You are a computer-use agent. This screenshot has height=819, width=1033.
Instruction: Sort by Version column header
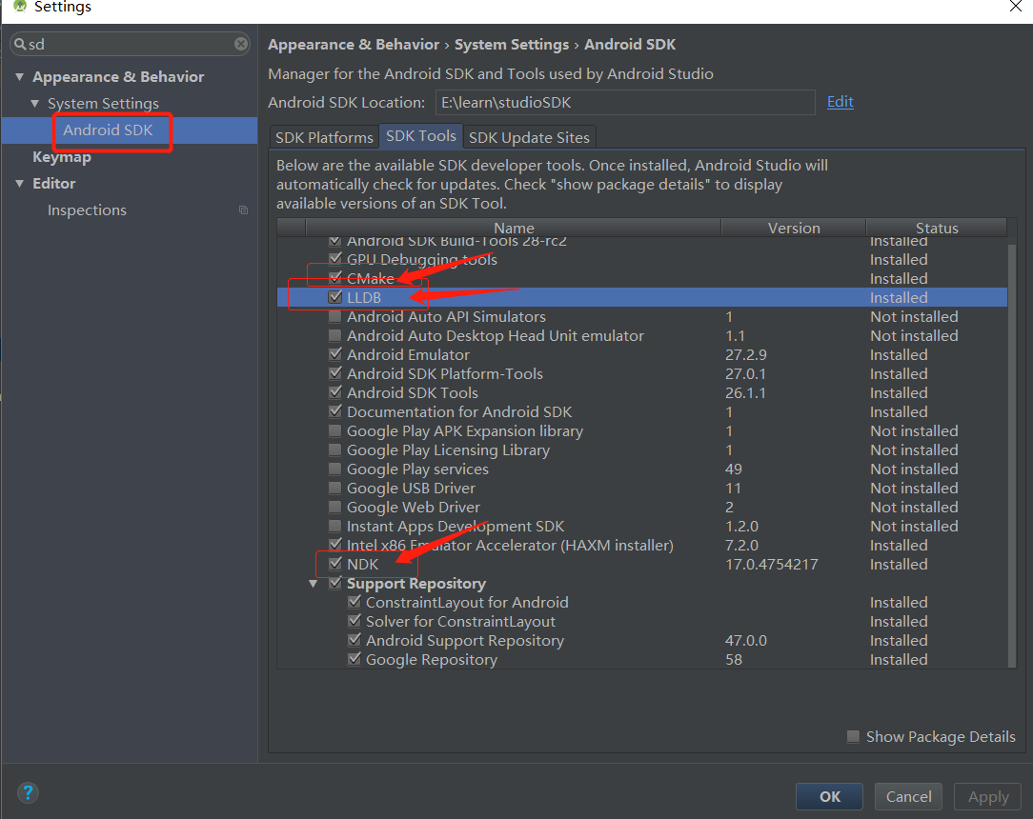tap(794, 228)
